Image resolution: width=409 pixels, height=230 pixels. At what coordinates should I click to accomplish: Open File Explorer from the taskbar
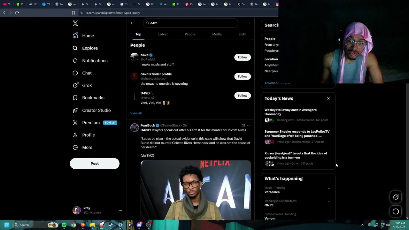[92, 225]
